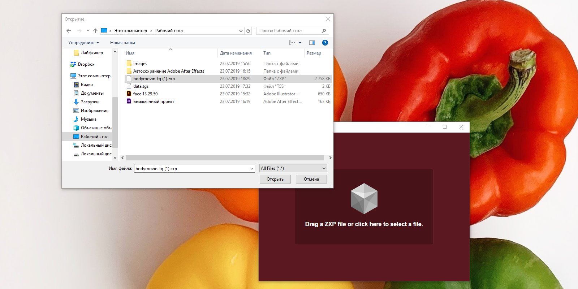
Task: Click the search magnifier icon
Action: (x=324, y=31)
